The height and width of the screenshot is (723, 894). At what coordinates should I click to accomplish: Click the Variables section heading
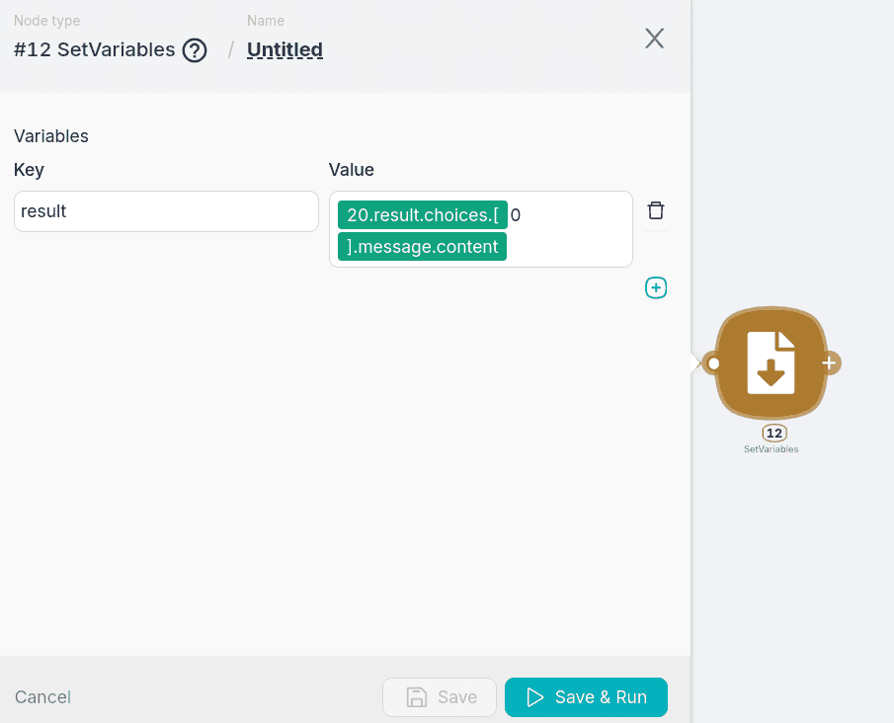(x=51, y=136)
